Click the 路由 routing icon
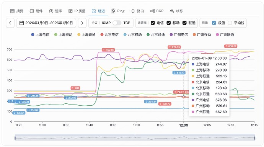 [x=133, y=11]
